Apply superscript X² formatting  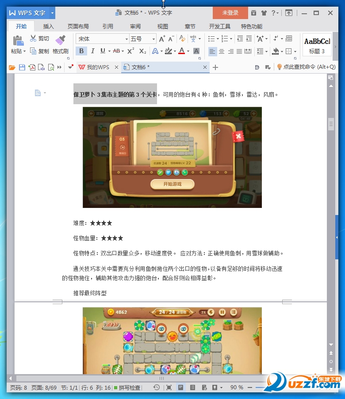pos(130,51)
